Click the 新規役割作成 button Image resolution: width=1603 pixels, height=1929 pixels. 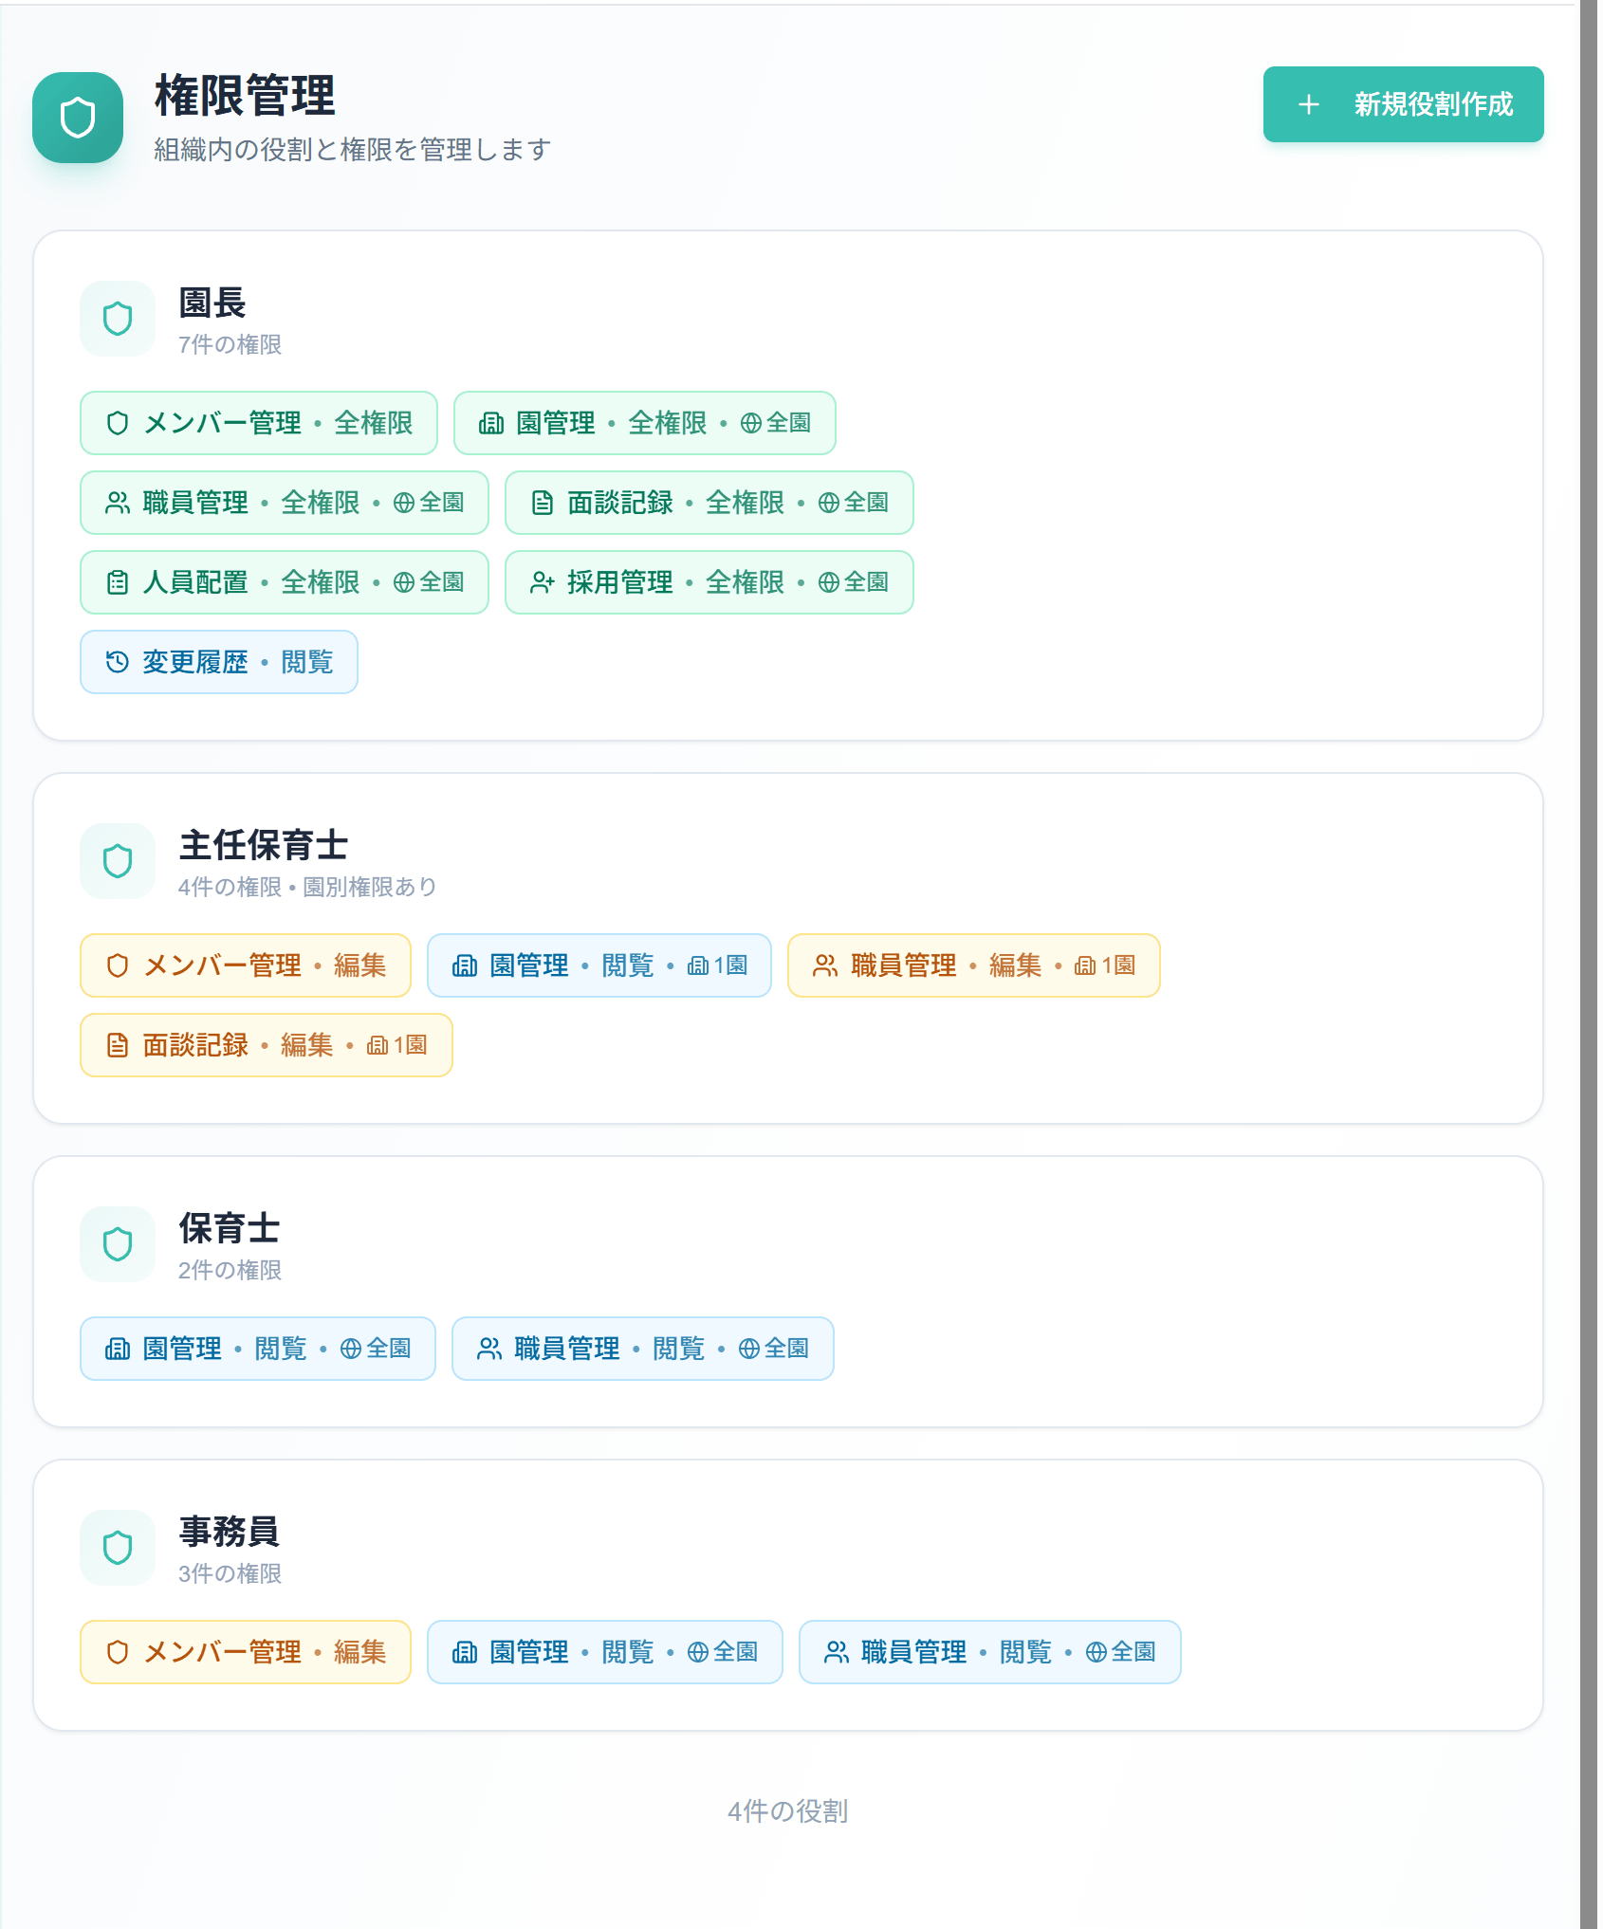tap(1403, 104)
